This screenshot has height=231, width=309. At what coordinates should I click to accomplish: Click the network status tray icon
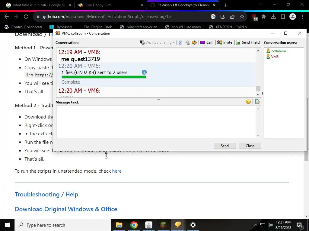[263, 225]
